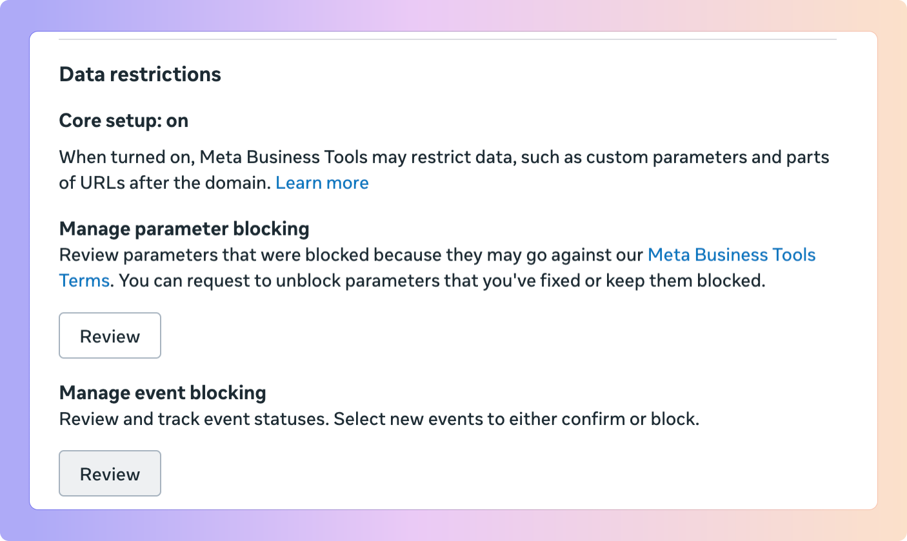
Task: Click the Data restrictions heading
Action: tap(140, 74)
